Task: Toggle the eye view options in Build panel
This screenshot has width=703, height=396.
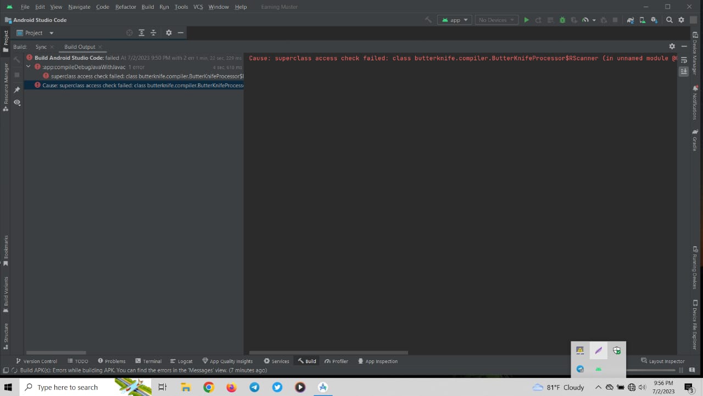Action: click(x=17, y=103)
